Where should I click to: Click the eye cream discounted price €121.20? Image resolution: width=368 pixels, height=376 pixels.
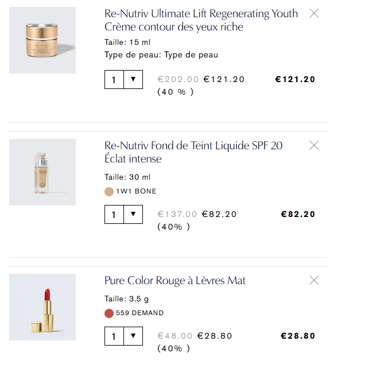224,80
